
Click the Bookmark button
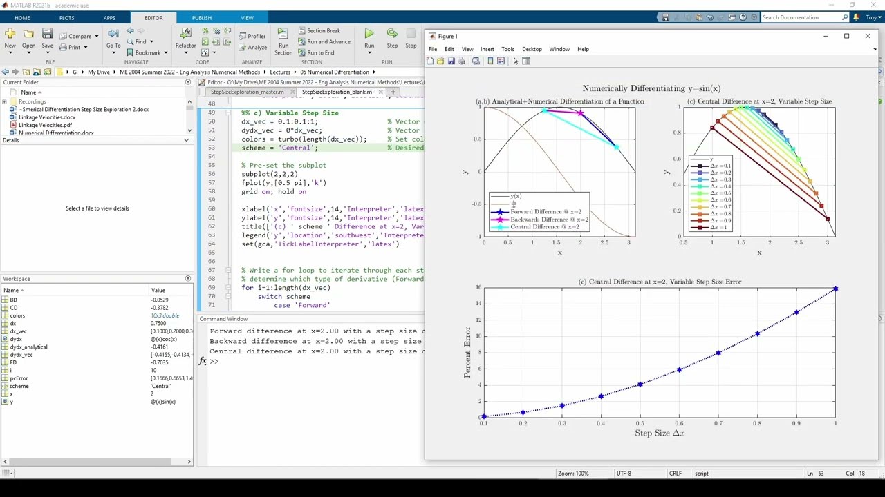coord(143,52)
